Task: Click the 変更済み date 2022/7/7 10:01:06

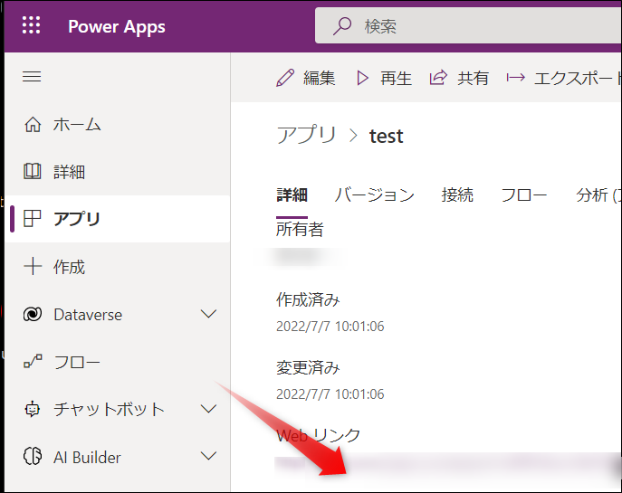Action: [x=330, y=393]
